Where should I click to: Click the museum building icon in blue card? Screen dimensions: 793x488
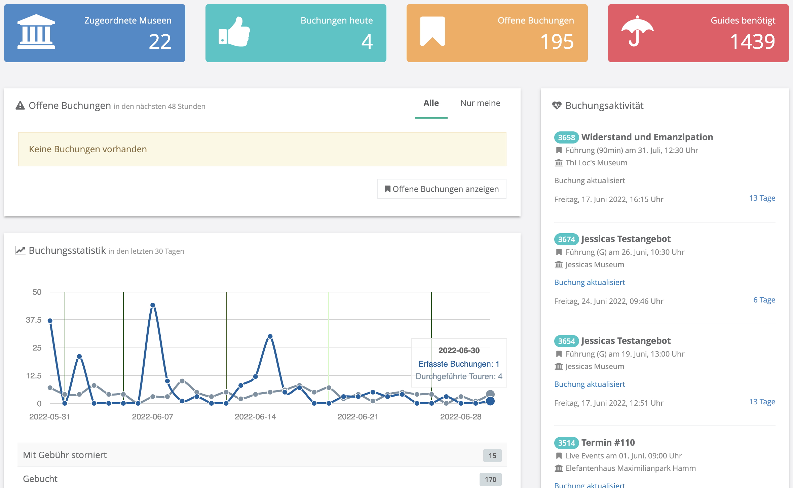pyautogui.click(x=36, y=32)
